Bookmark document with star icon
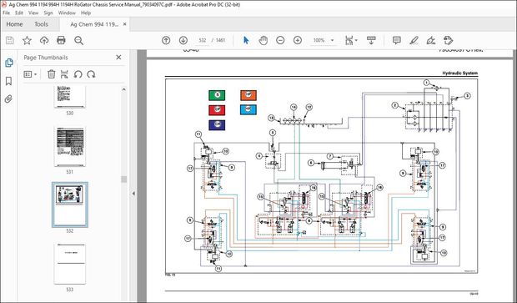 pyautogui.click(x=27, y=40)
